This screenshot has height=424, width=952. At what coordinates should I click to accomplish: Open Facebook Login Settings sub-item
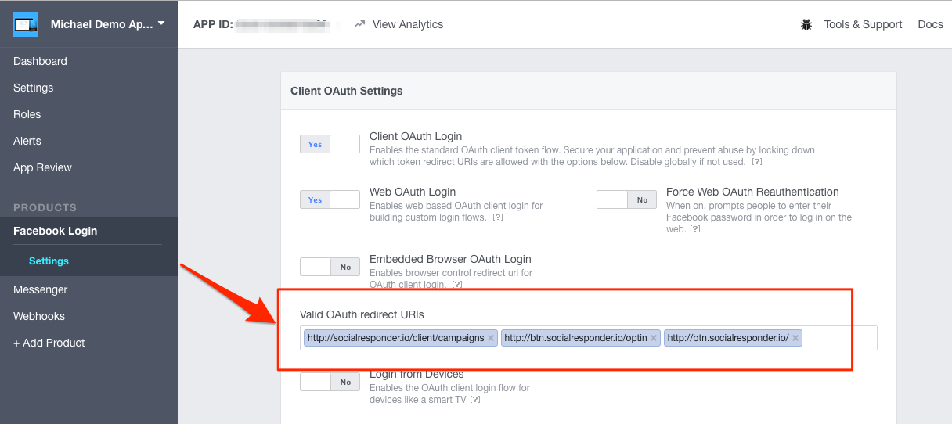[49, 261]
